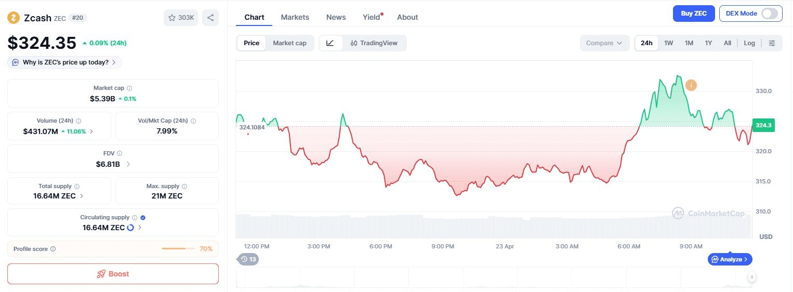Add Zcash to watchlist via star button
The height and width of the screenshot is (292, 793).
point(180,18)
